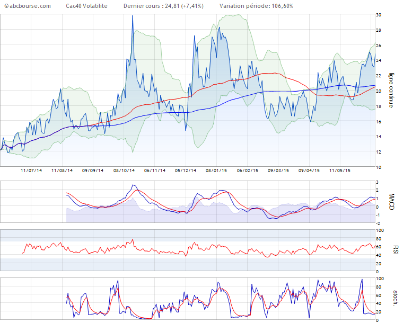Viewport: 403px width, 323px height.
Task: Click the Variation période 106,60% text
Action: pyautogui.click(x=256, y=6)
